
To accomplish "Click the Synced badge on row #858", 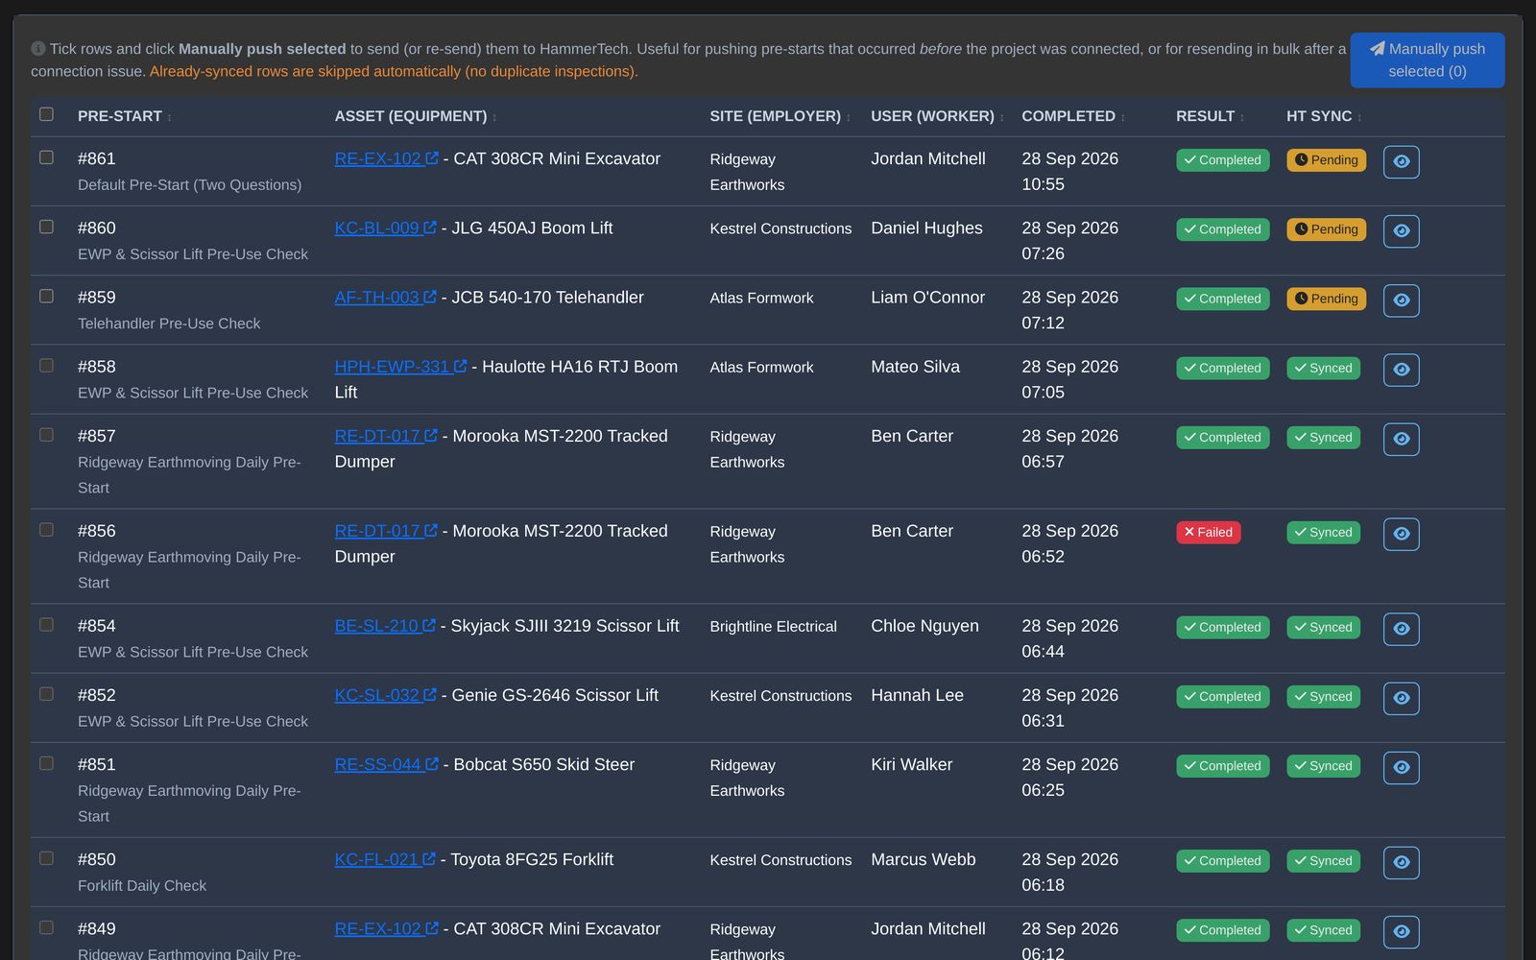I will point(1323,369).
